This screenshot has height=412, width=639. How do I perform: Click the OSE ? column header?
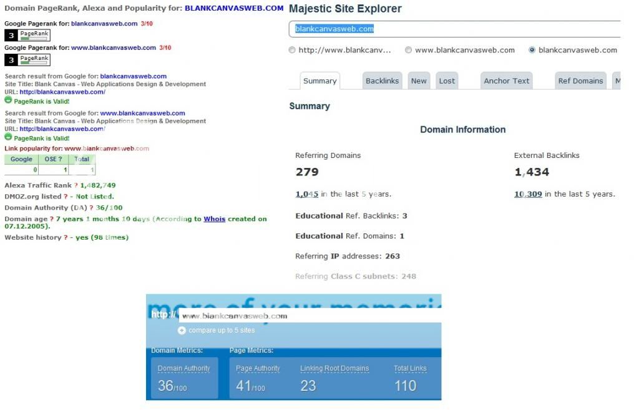click(x=54, y=159)
